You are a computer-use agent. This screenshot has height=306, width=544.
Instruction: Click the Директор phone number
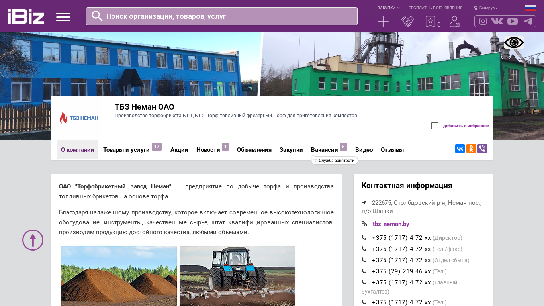[x=401, y=238]
